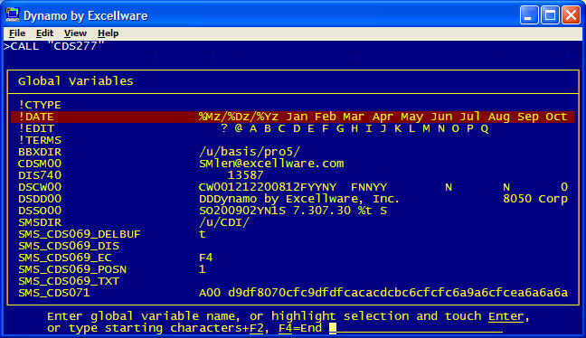
Task: Open the File menu
Action: (x=17, y=33)
